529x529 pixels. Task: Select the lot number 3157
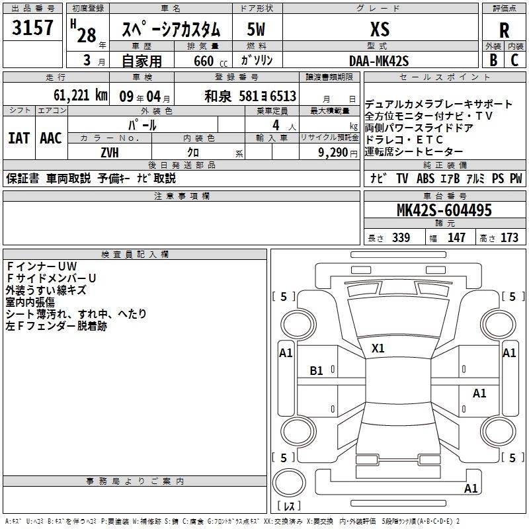pos(34,29)
